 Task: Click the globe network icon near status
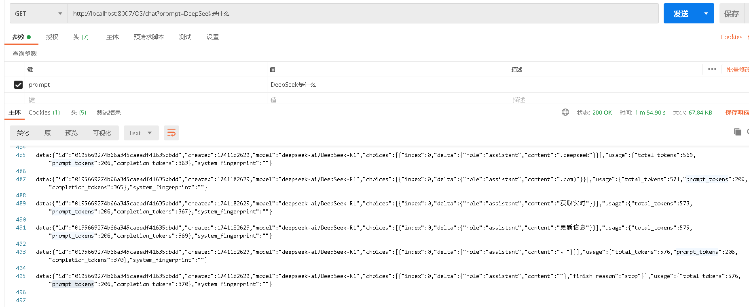(x=565, y=112)
